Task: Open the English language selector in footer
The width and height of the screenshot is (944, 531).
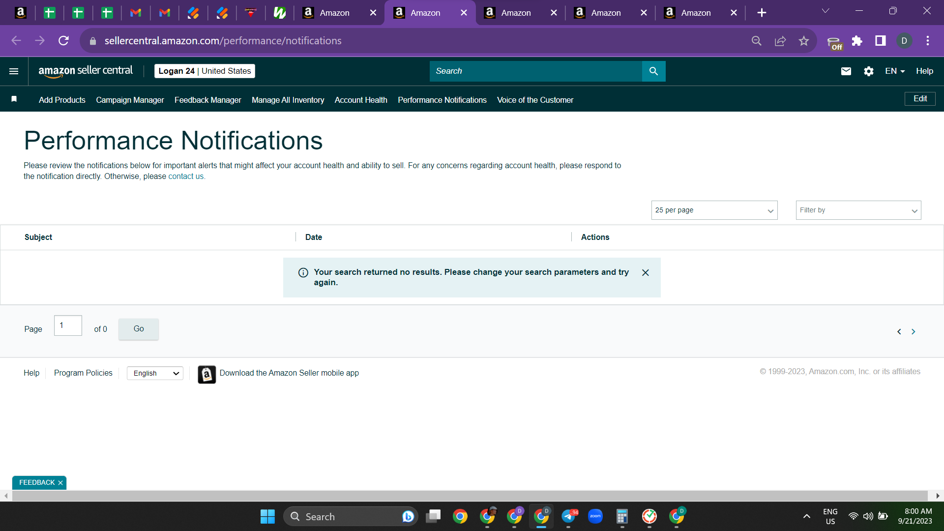Action: (155, 374)
